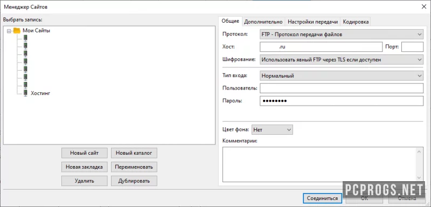Viewport: 431px width, 207px height.
Task: Open the Настройки передачи tab
Action: 312,22
